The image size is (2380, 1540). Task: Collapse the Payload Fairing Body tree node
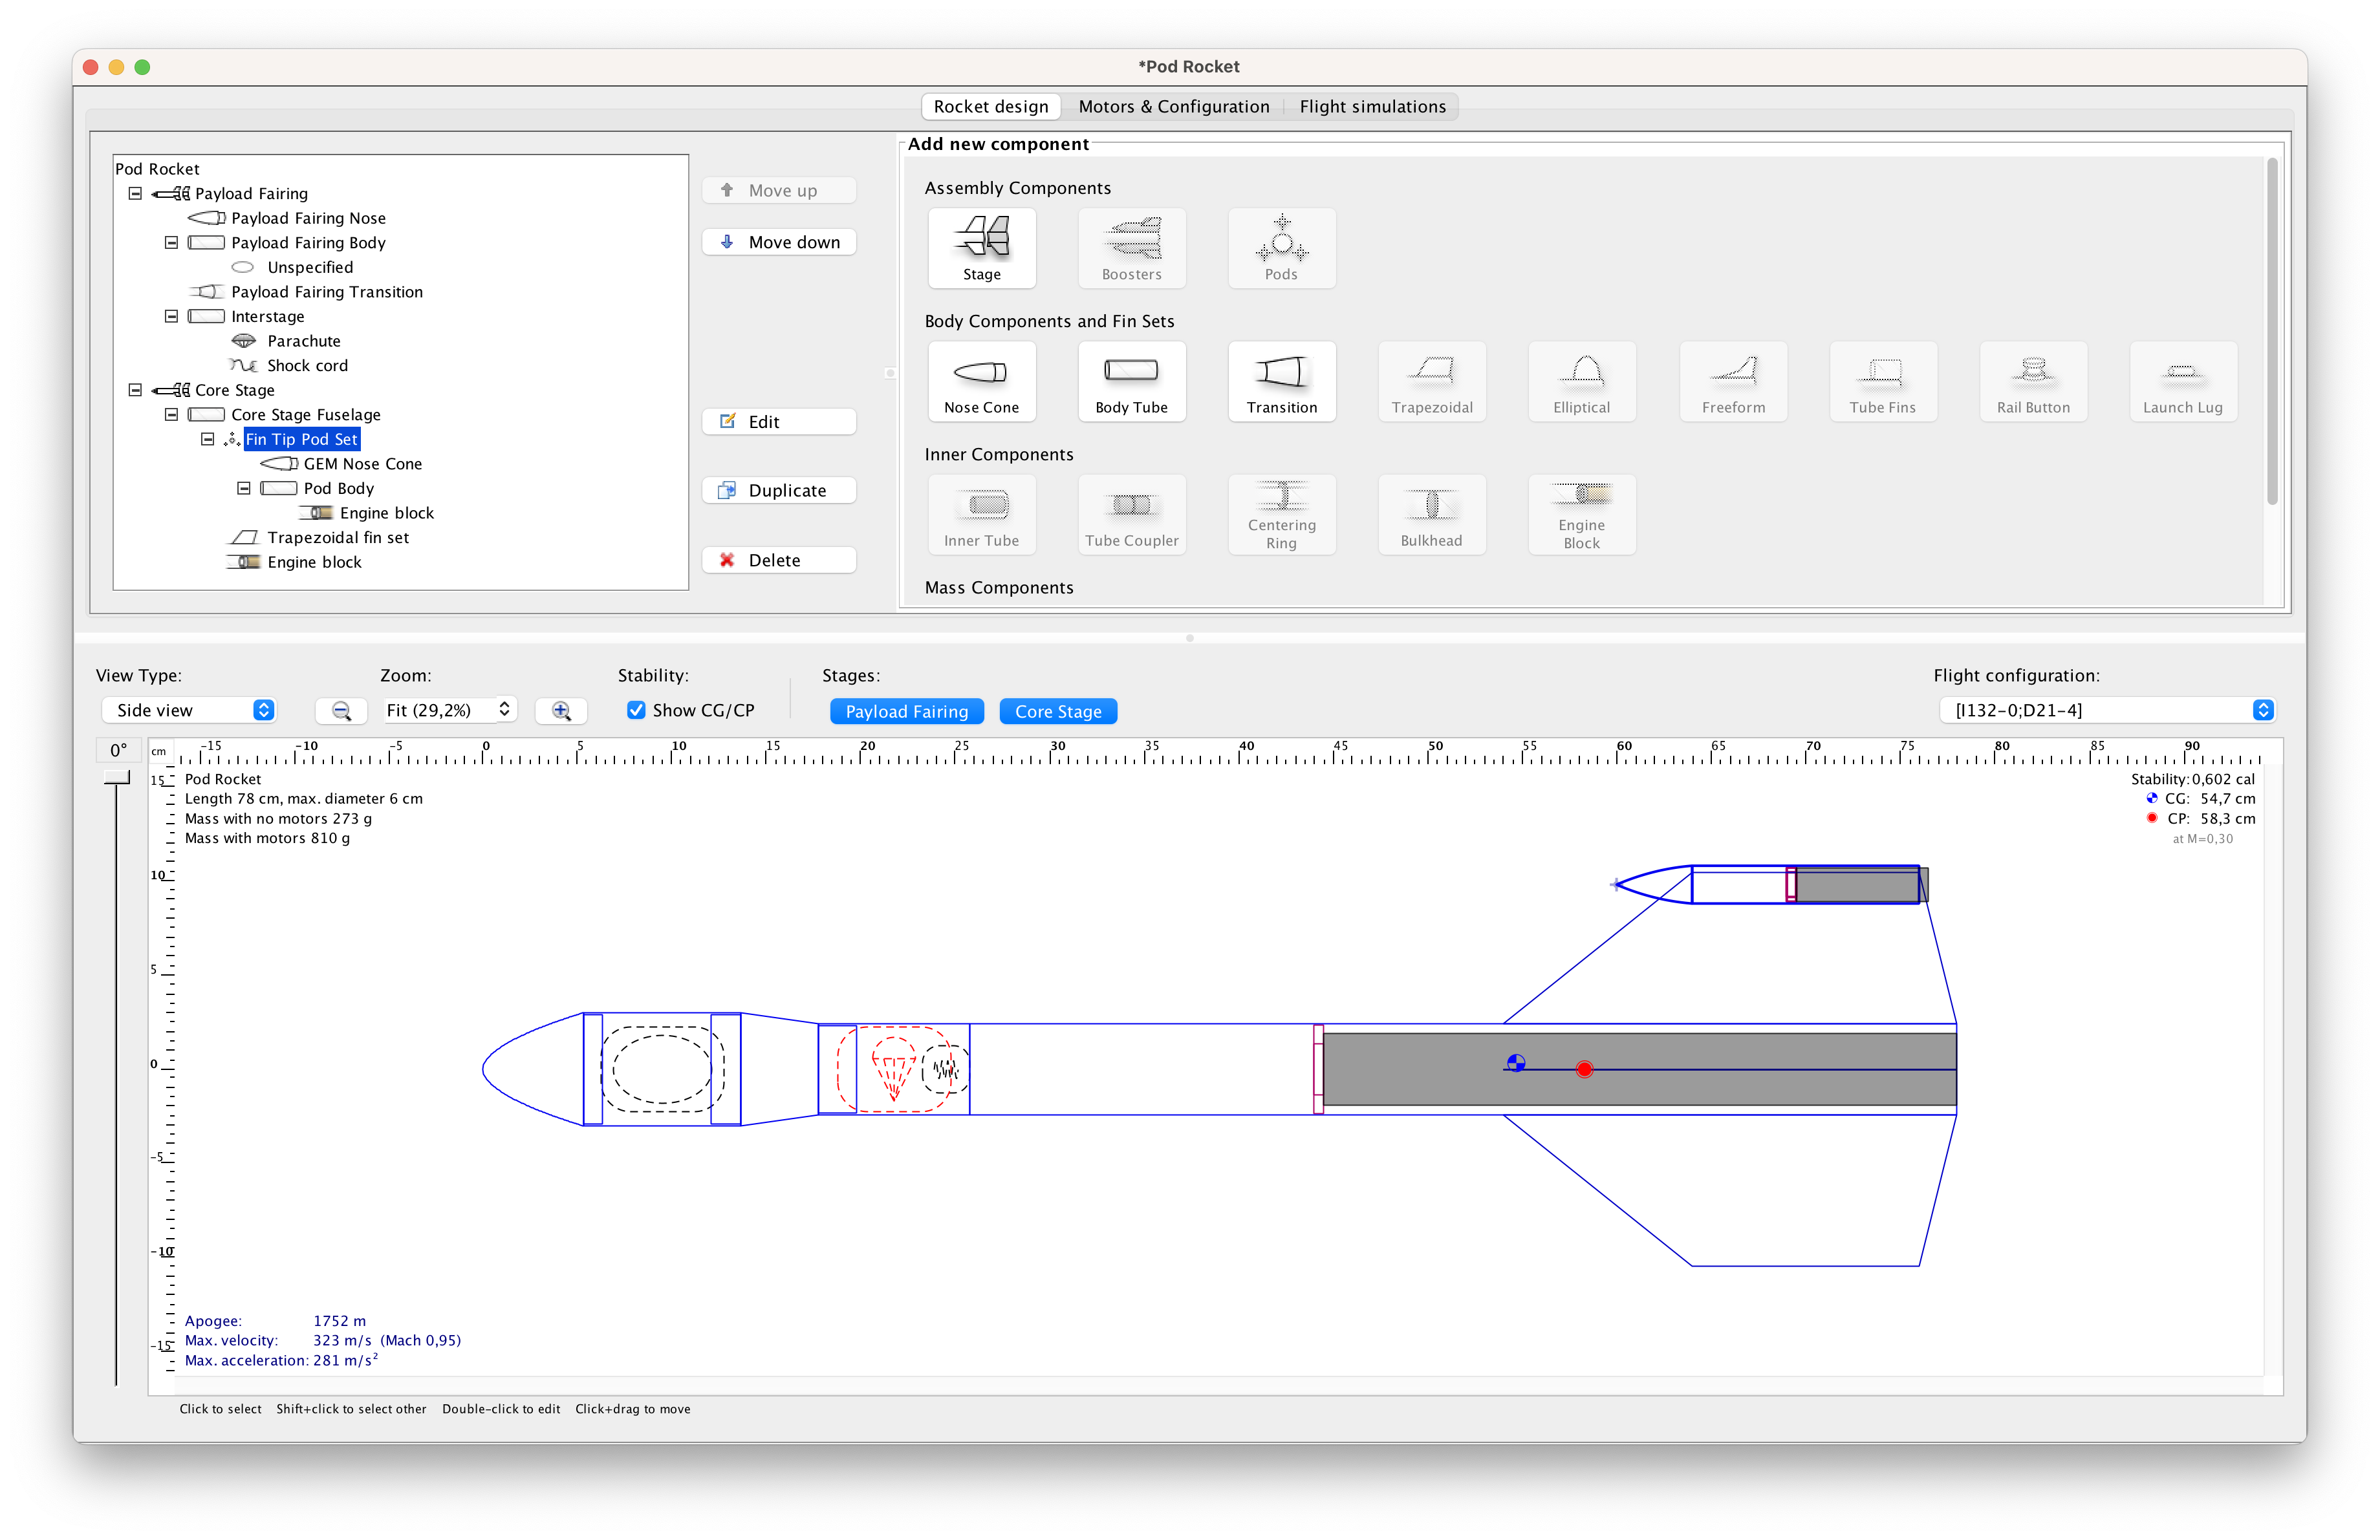point(171,242)
